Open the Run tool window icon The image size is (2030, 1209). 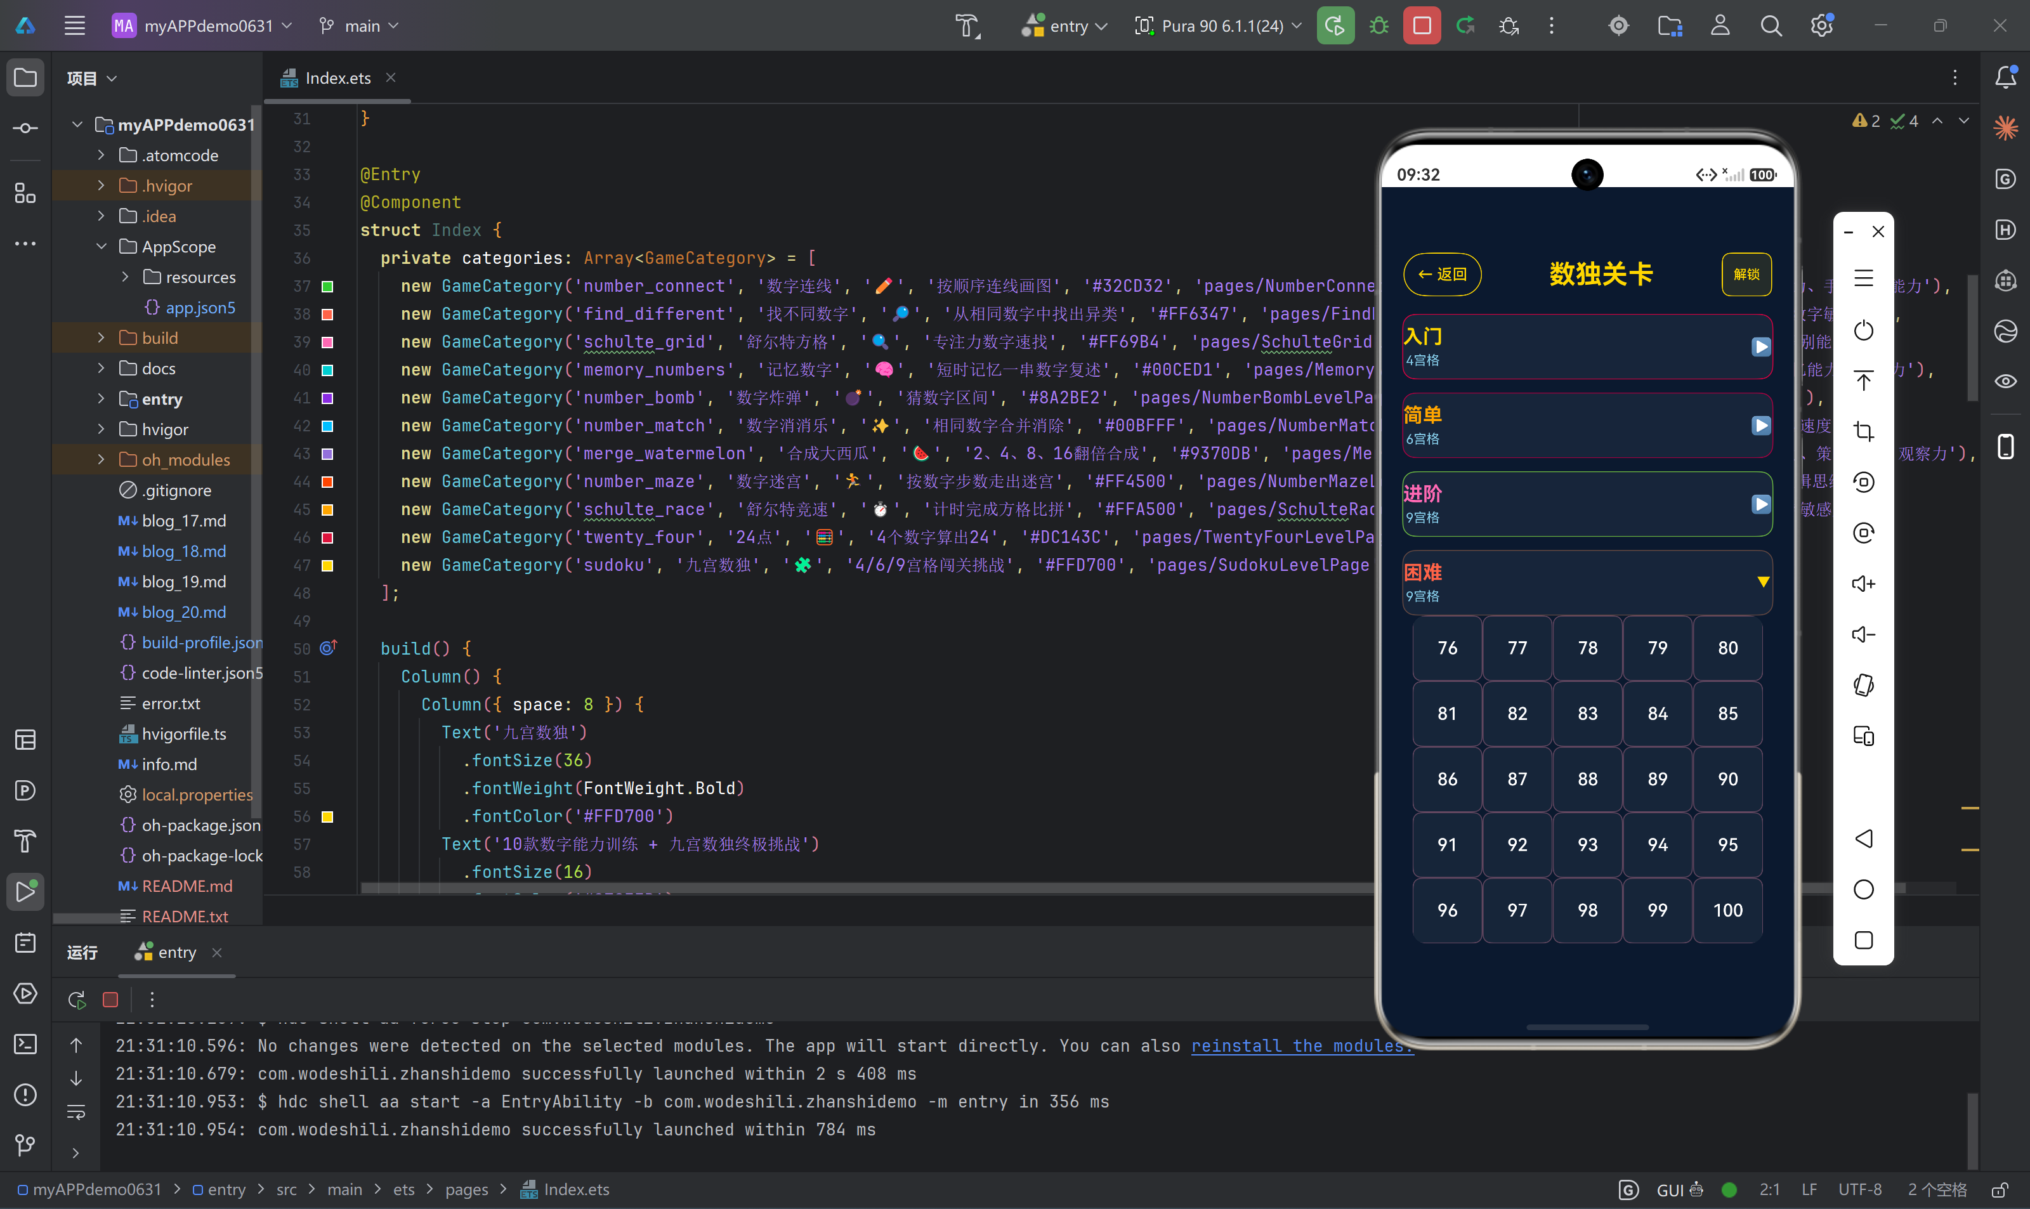click(25, 891)
